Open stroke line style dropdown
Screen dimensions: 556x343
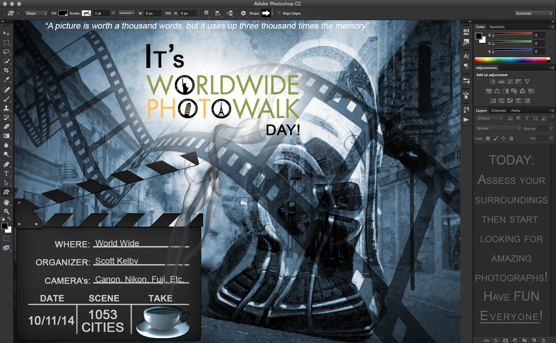coord(127,13)
